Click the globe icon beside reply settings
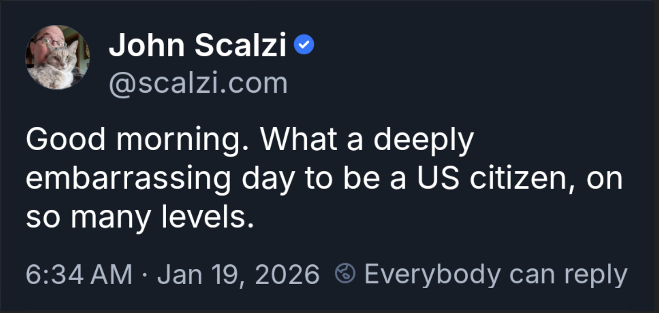Screen dimensions: 659x313 345,274
